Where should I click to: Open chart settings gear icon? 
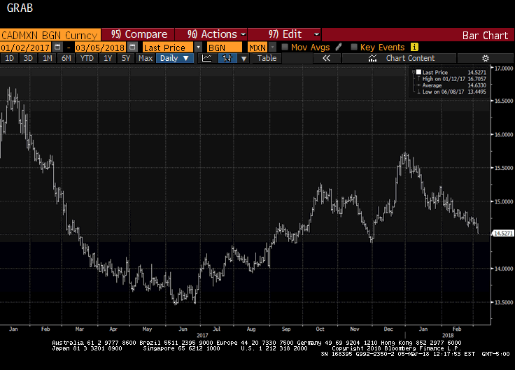[x=485, y=59]
